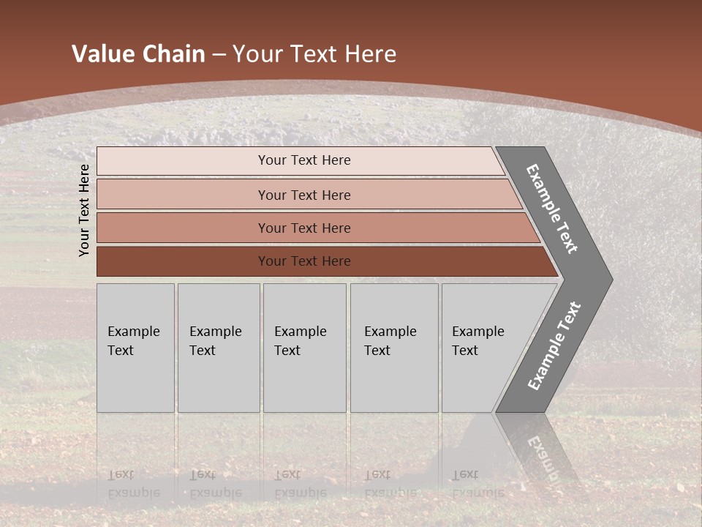Click the third gray Example Text box
The height and width of the screenshot is (527, 702).
(x=304, y=348)
